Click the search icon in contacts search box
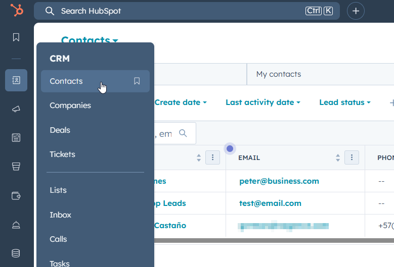Viewport: 394px width, 267px height. tap(183, 133)
